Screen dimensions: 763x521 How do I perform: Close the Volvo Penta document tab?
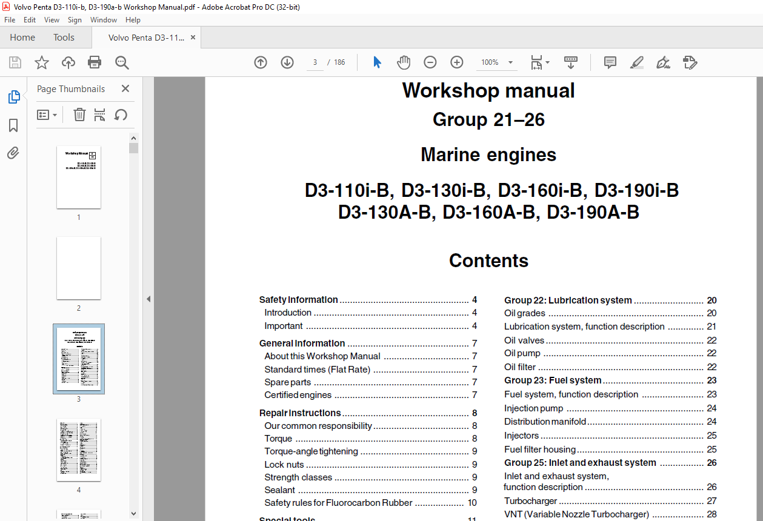[193, 38]
